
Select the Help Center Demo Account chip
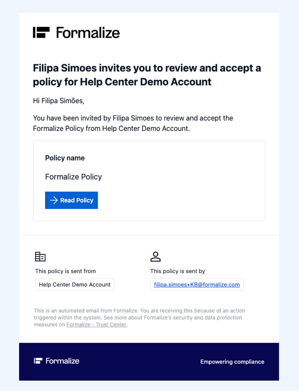(x=75, y=285)
